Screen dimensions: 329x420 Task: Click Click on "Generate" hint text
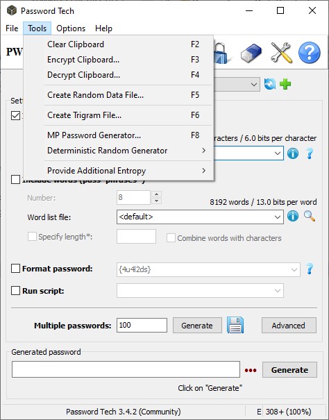point(210,388)
